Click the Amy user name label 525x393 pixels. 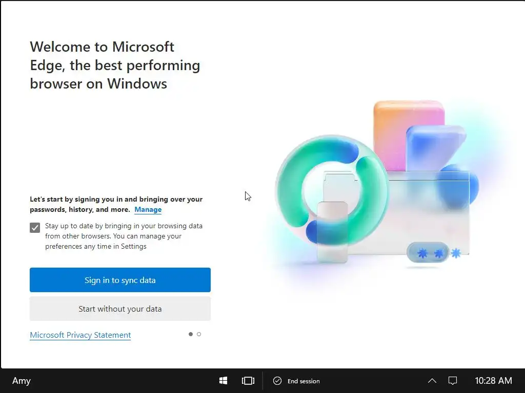(22, 381)
